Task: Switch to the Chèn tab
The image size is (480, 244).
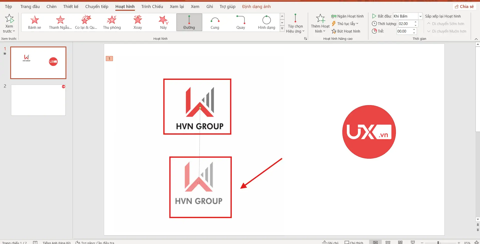Action: (51, 7)
